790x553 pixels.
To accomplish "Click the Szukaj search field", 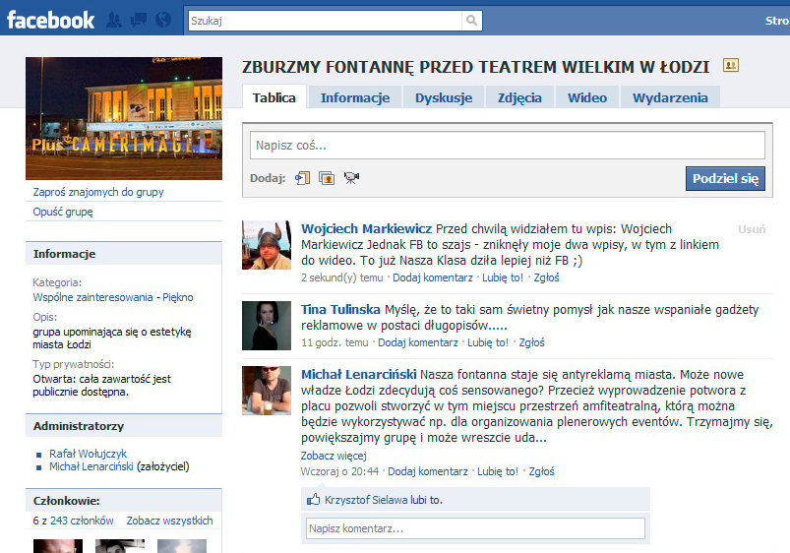I will pos(325,21).
